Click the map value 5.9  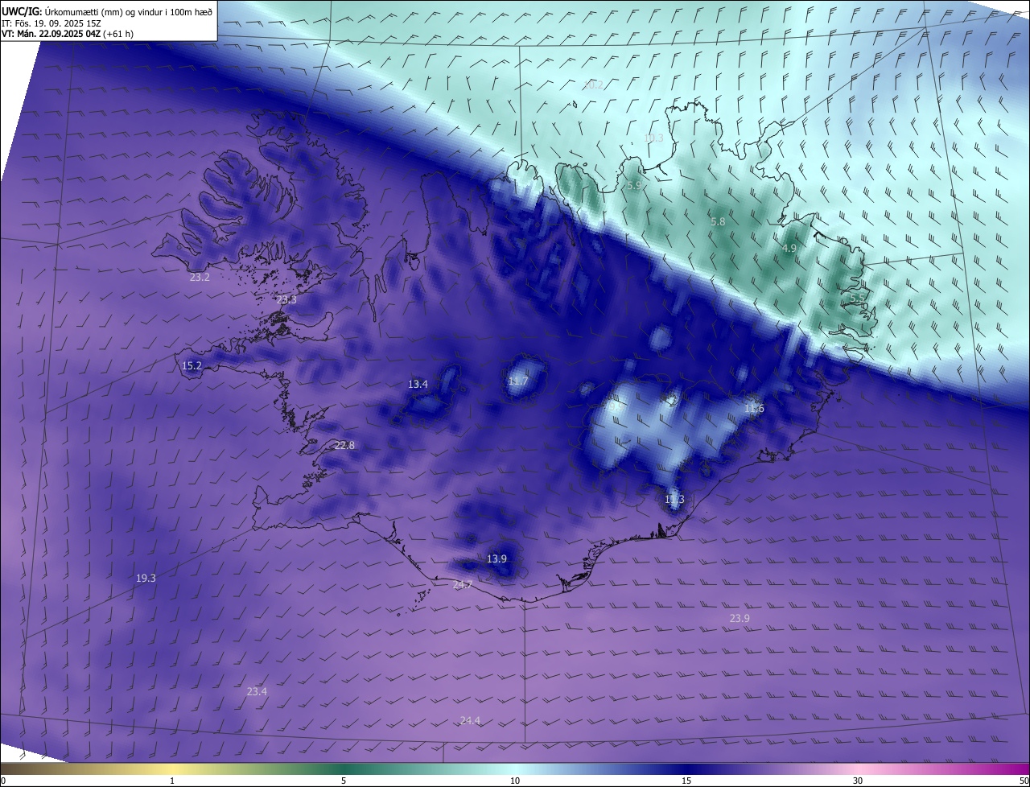coord(634,186)
